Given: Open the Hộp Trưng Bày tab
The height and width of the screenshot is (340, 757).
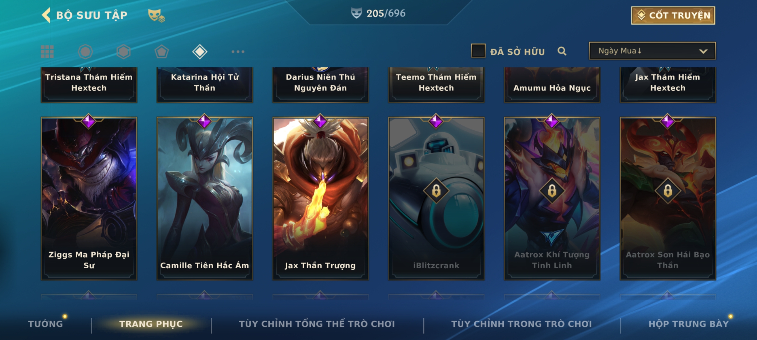Looking at the screenshot, I should [689, 324].
